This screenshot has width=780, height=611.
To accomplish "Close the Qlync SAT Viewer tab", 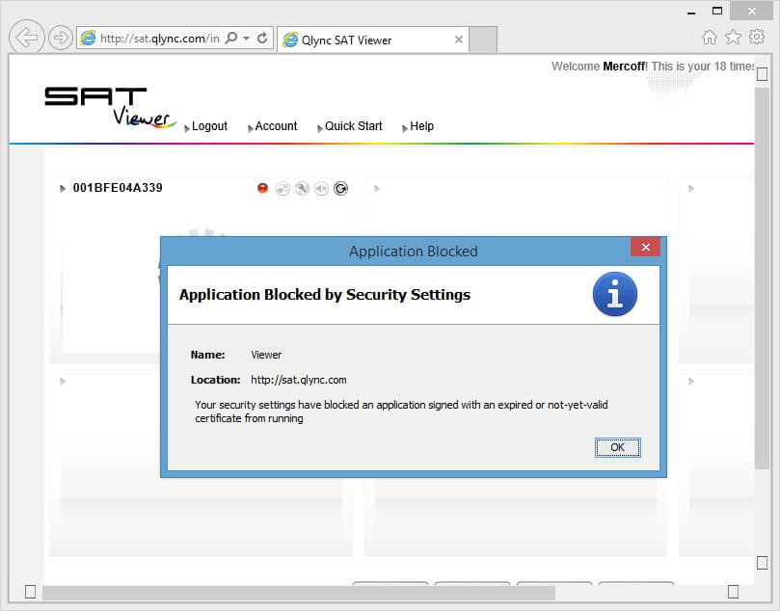I will (x=459, y=40).
